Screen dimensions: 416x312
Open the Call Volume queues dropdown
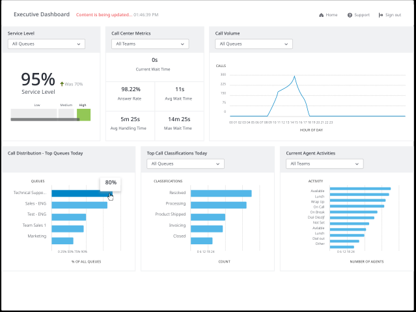click(253, 44)
